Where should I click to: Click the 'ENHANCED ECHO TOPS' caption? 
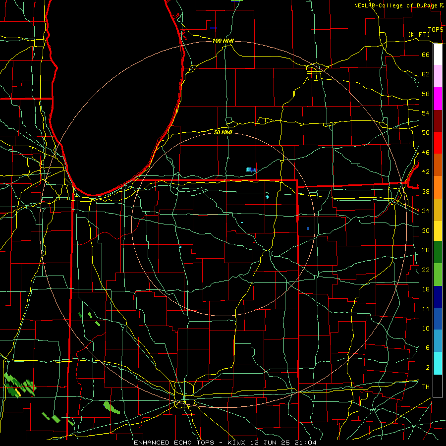coord(174,443)
